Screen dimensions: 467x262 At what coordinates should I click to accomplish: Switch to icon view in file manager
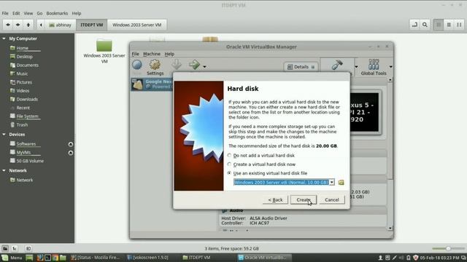[x=439, y=25]
